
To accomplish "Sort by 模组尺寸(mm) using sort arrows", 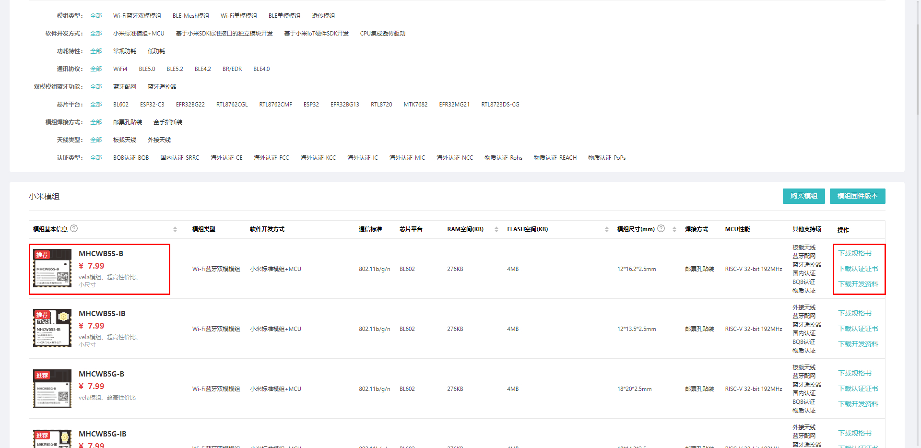I will click(674, 229).
